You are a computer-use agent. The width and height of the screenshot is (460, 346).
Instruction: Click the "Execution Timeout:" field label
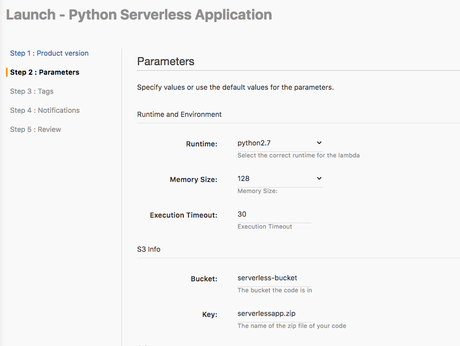(x=183, y=215)
